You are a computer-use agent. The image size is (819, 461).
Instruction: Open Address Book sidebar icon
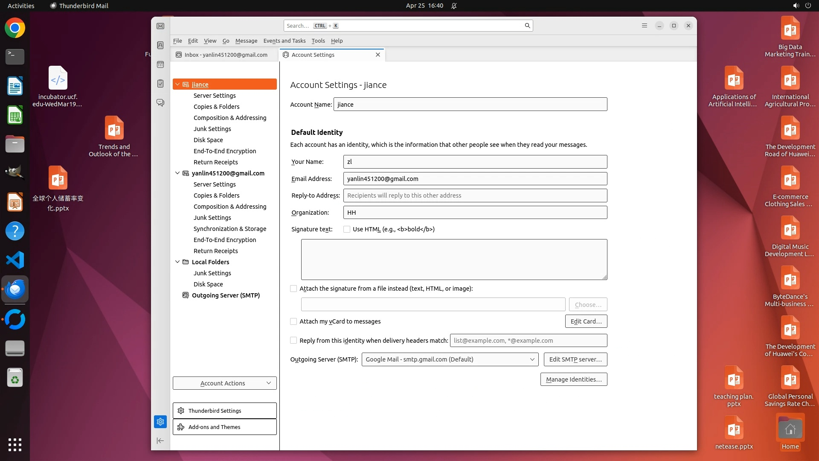[160, 45]
